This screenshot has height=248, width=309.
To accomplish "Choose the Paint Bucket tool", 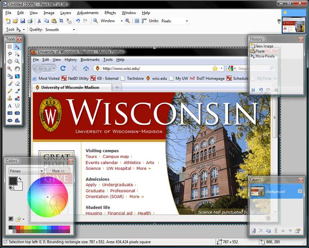I will click(10, 76).
